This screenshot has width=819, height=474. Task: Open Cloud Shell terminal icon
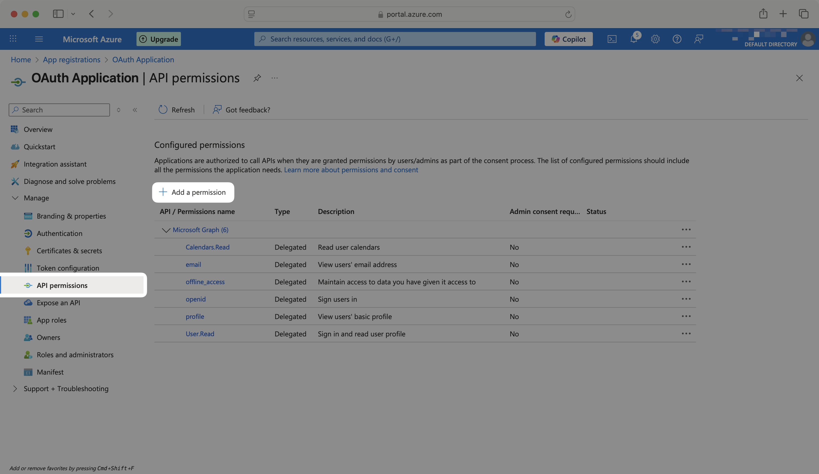[x=612, y=39]
